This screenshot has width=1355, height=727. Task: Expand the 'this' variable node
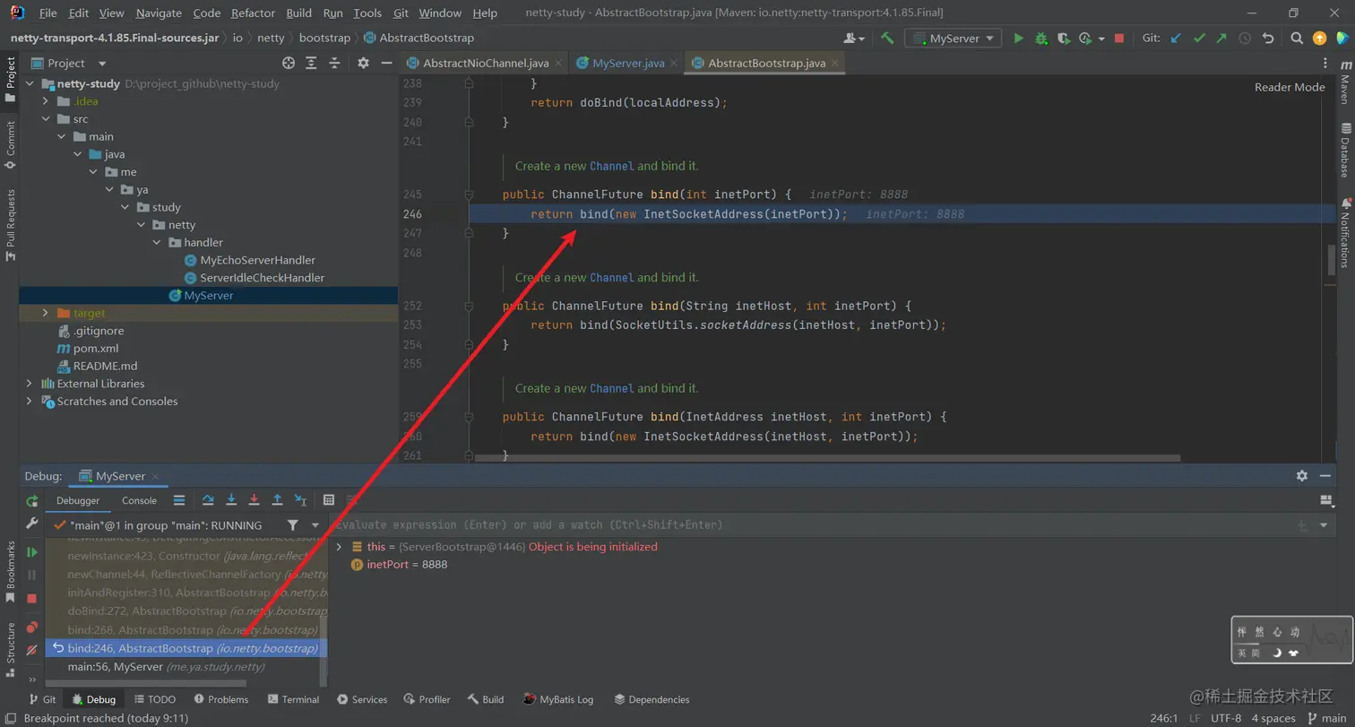click(x=339, y=547)
